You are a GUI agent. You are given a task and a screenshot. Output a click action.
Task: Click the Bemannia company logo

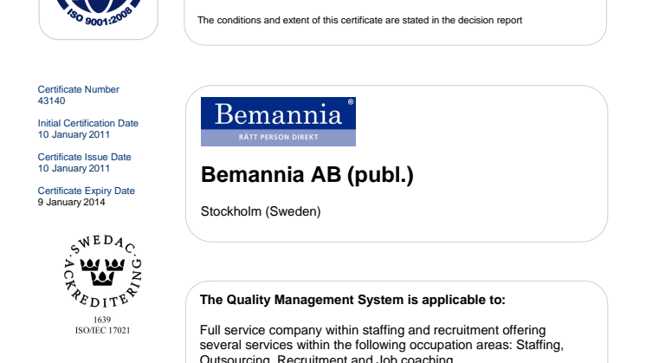coord(278,121)
